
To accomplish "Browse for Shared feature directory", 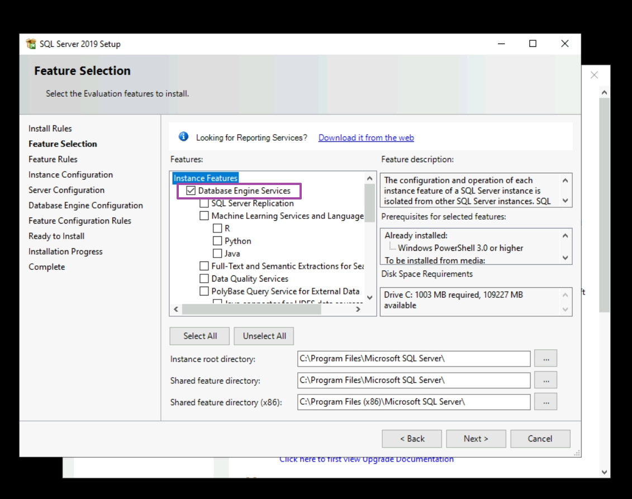I will point(546,380).
